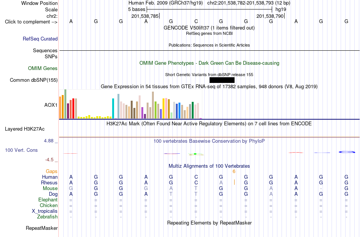Image resolution: width=360 pixels, height=237 pixels.
Task: Click the hg19 label beside scale bar
Action: click(281, 9)
